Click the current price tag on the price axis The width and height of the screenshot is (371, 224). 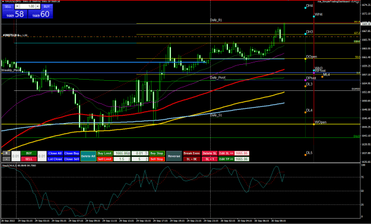coord(366,24)
